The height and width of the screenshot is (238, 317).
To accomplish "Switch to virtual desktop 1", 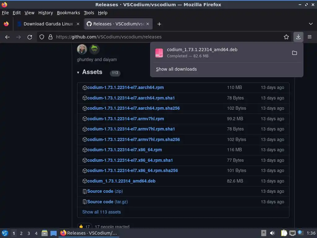I will [x=14, y=233].
